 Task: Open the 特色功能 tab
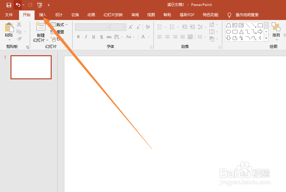tap(211, 15)
